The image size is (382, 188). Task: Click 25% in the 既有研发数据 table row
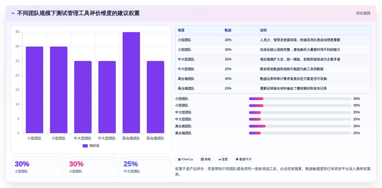pos(228,69)
